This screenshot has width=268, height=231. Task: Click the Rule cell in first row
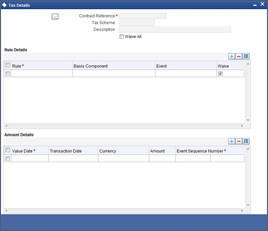42,73
